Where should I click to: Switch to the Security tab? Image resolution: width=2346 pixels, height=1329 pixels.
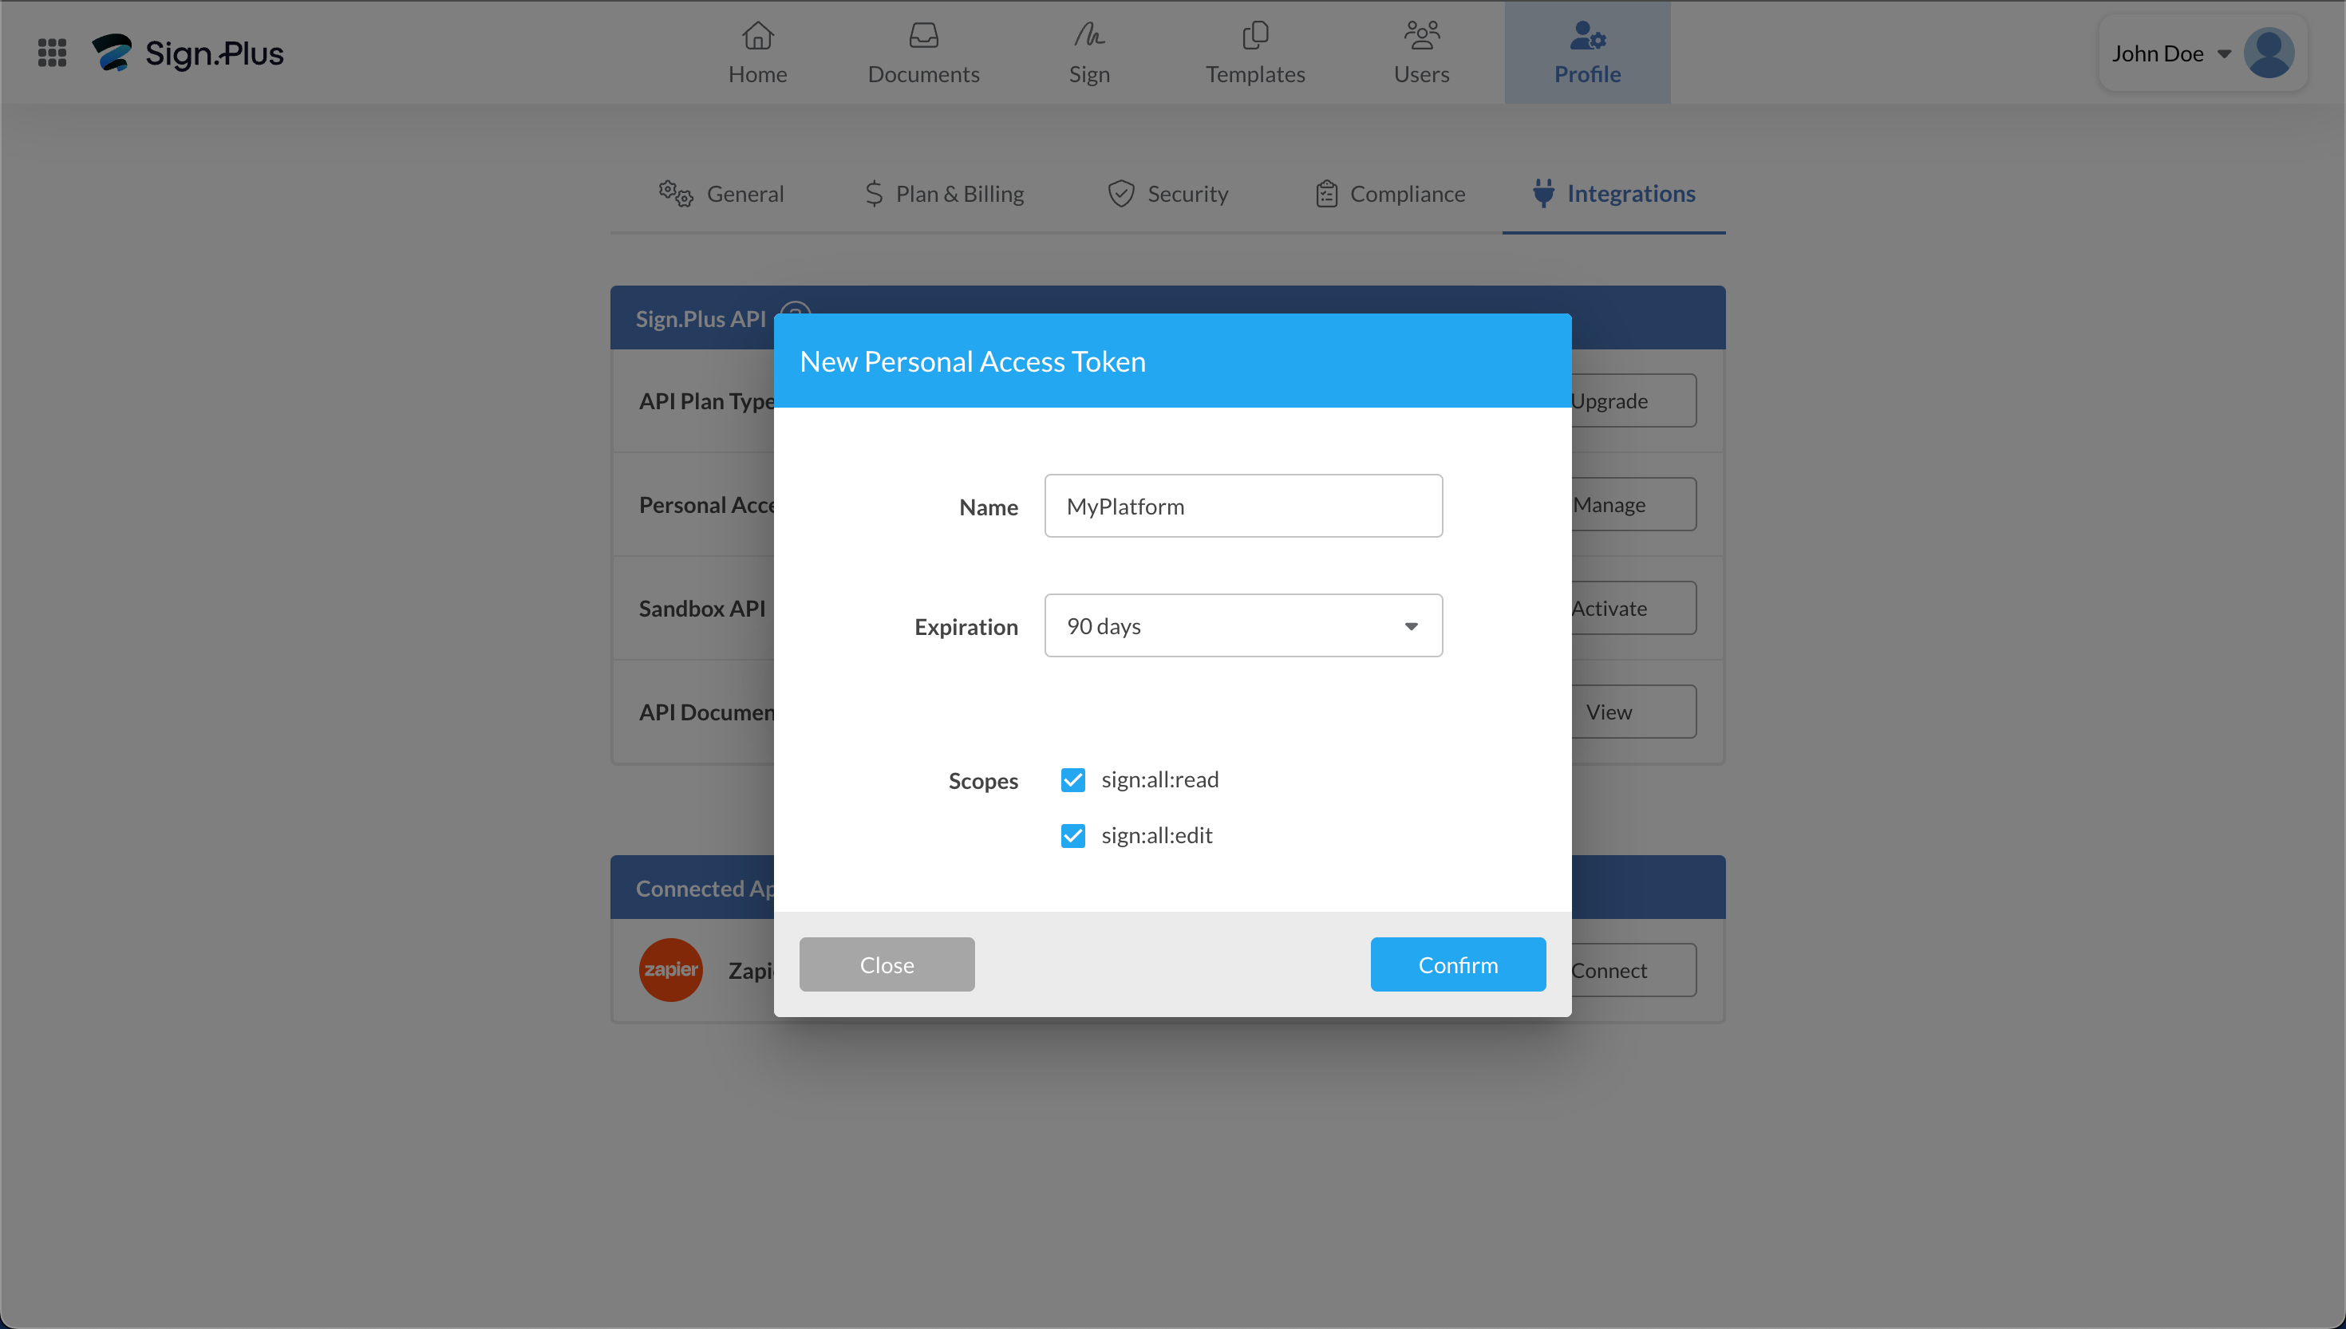click(1187, 193)
